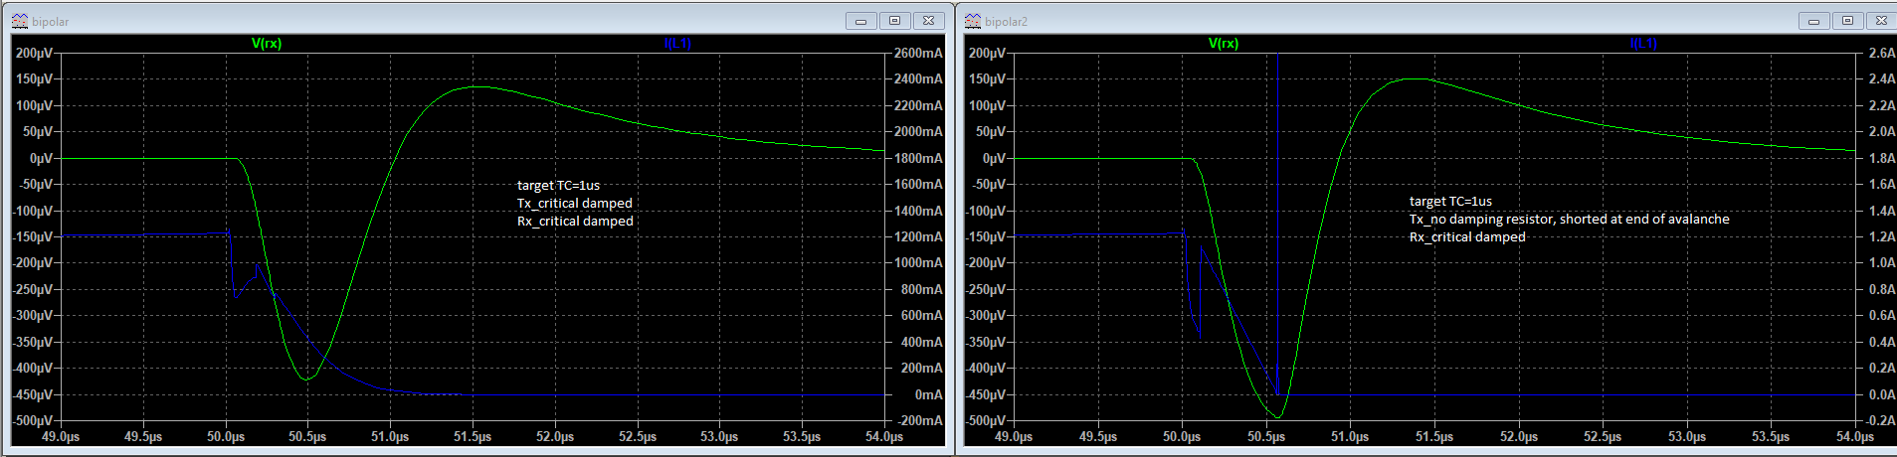The height and width of the screenshot is (457, 1897).
Task: Click the -0.2A axis label in bipolar2
Action: pyautogui.click(x=1880, y=420)
